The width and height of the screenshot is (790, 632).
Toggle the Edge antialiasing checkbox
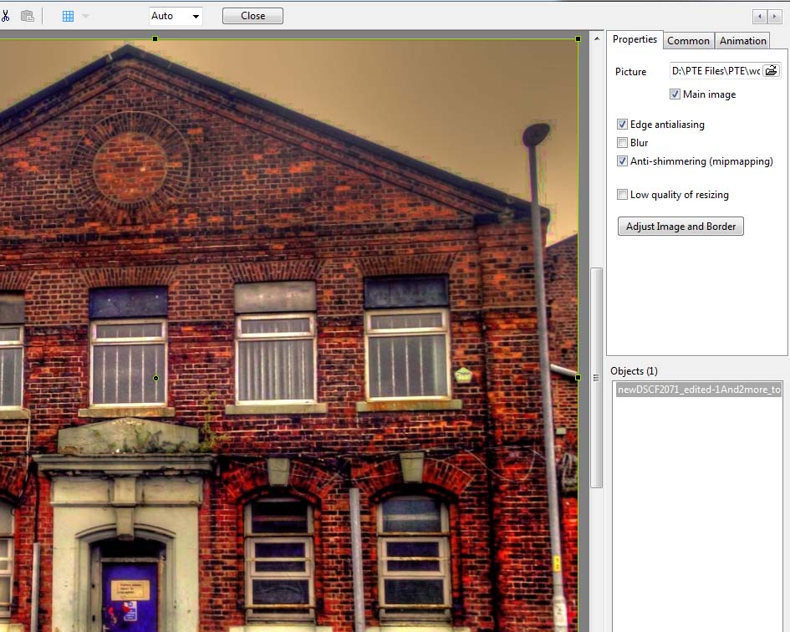622,125
